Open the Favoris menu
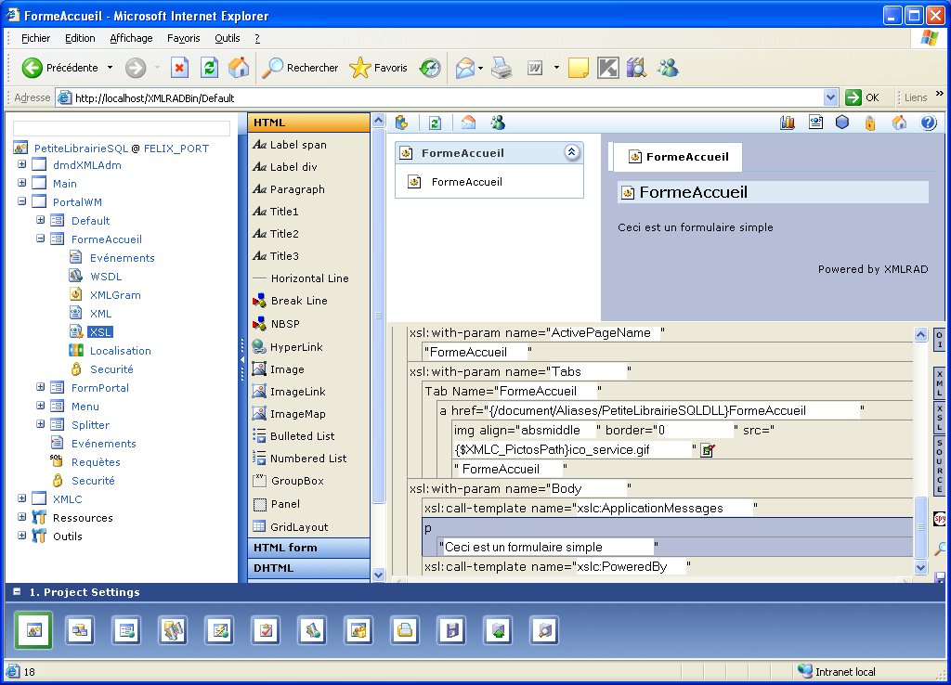 (x=183, y=38)
